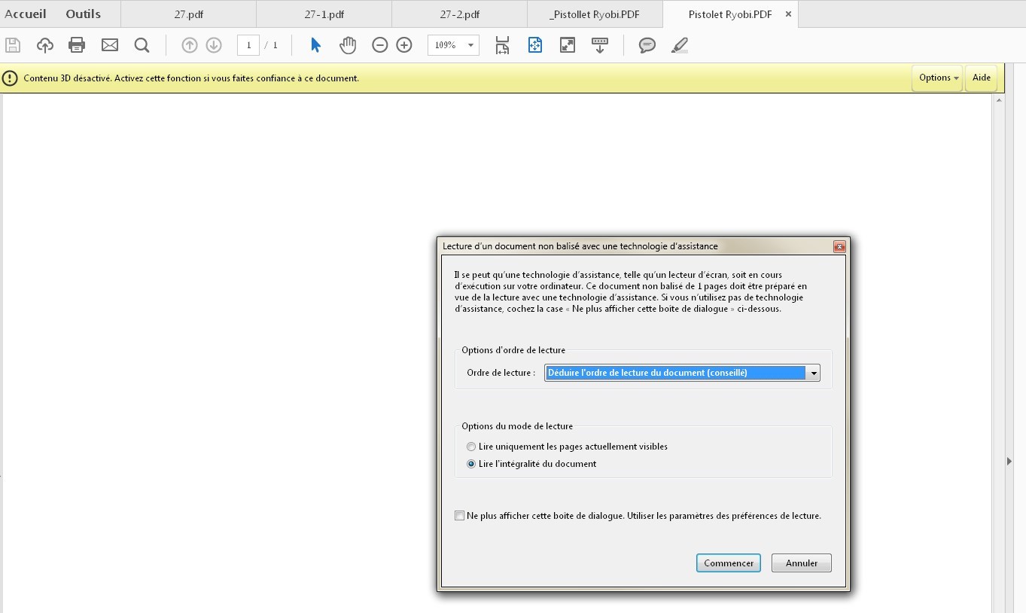
Task: Close the Pistolet Ryobi.PDF tab
Action: pyautogui.click(x=788, y=14)
